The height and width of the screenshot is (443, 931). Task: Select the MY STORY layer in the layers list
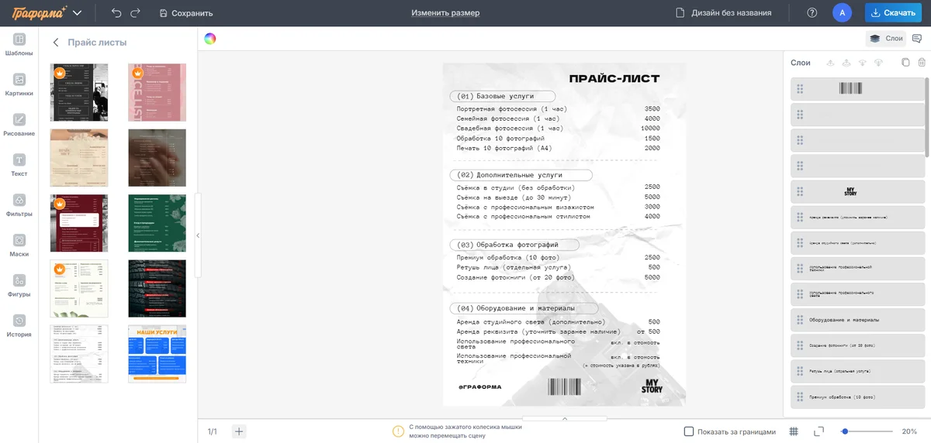click(x=857, y=191)
